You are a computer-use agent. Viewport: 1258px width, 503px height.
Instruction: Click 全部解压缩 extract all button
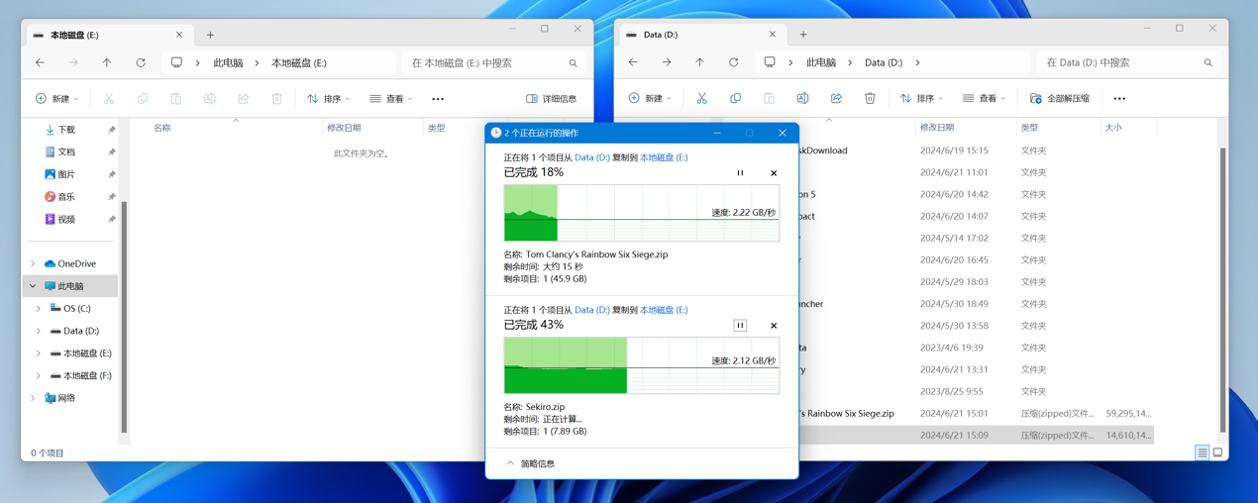pos(1060,99)
